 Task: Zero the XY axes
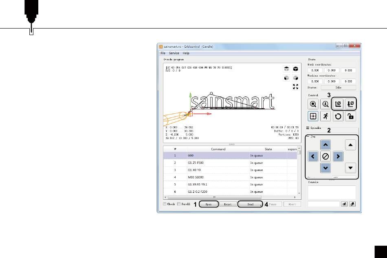pyautogui.click(x=338, y=104)
